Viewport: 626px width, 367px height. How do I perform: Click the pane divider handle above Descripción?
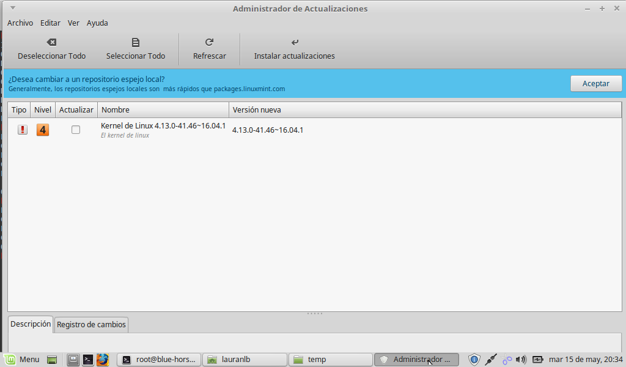coord(314,314)
